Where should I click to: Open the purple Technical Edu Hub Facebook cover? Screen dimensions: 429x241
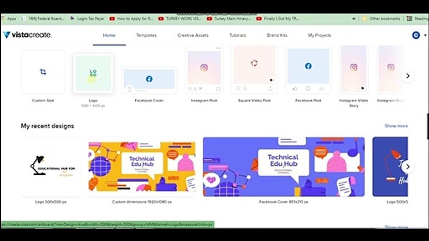pyautogui.click(x=284, y=167)
